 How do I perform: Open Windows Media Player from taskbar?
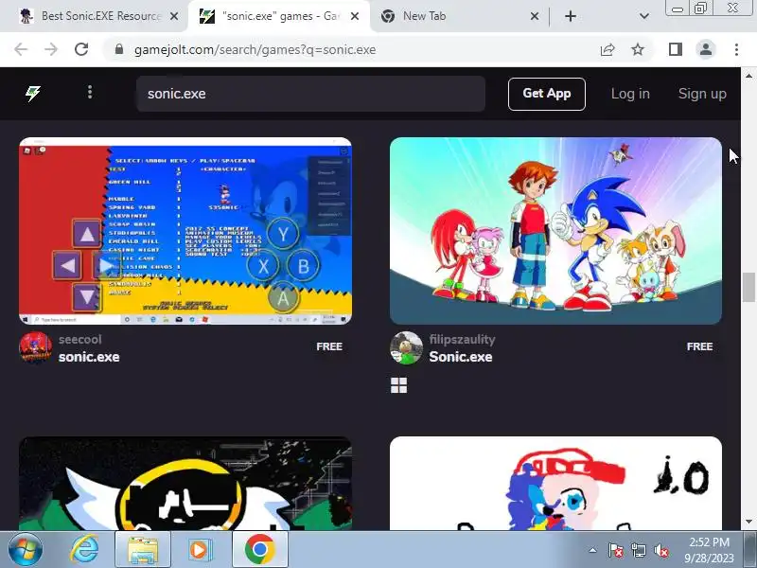coord(199,550)
